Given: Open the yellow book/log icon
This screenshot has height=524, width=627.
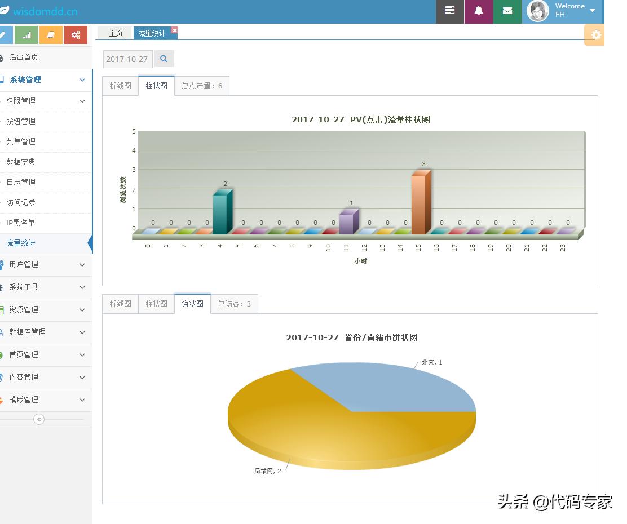Looking at the screenshot, I should [x=51, y=34].
